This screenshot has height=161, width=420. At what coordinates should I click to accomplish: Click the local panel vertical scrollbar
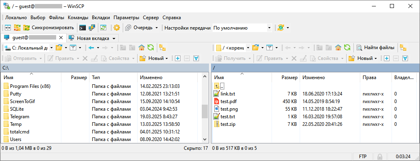(x=205, y=113)
